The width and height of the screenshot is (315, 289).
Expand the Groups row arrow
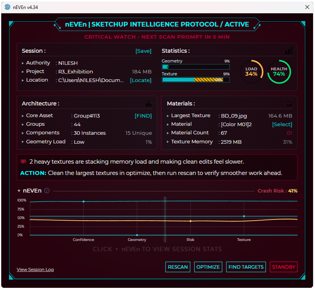(23, 125)
